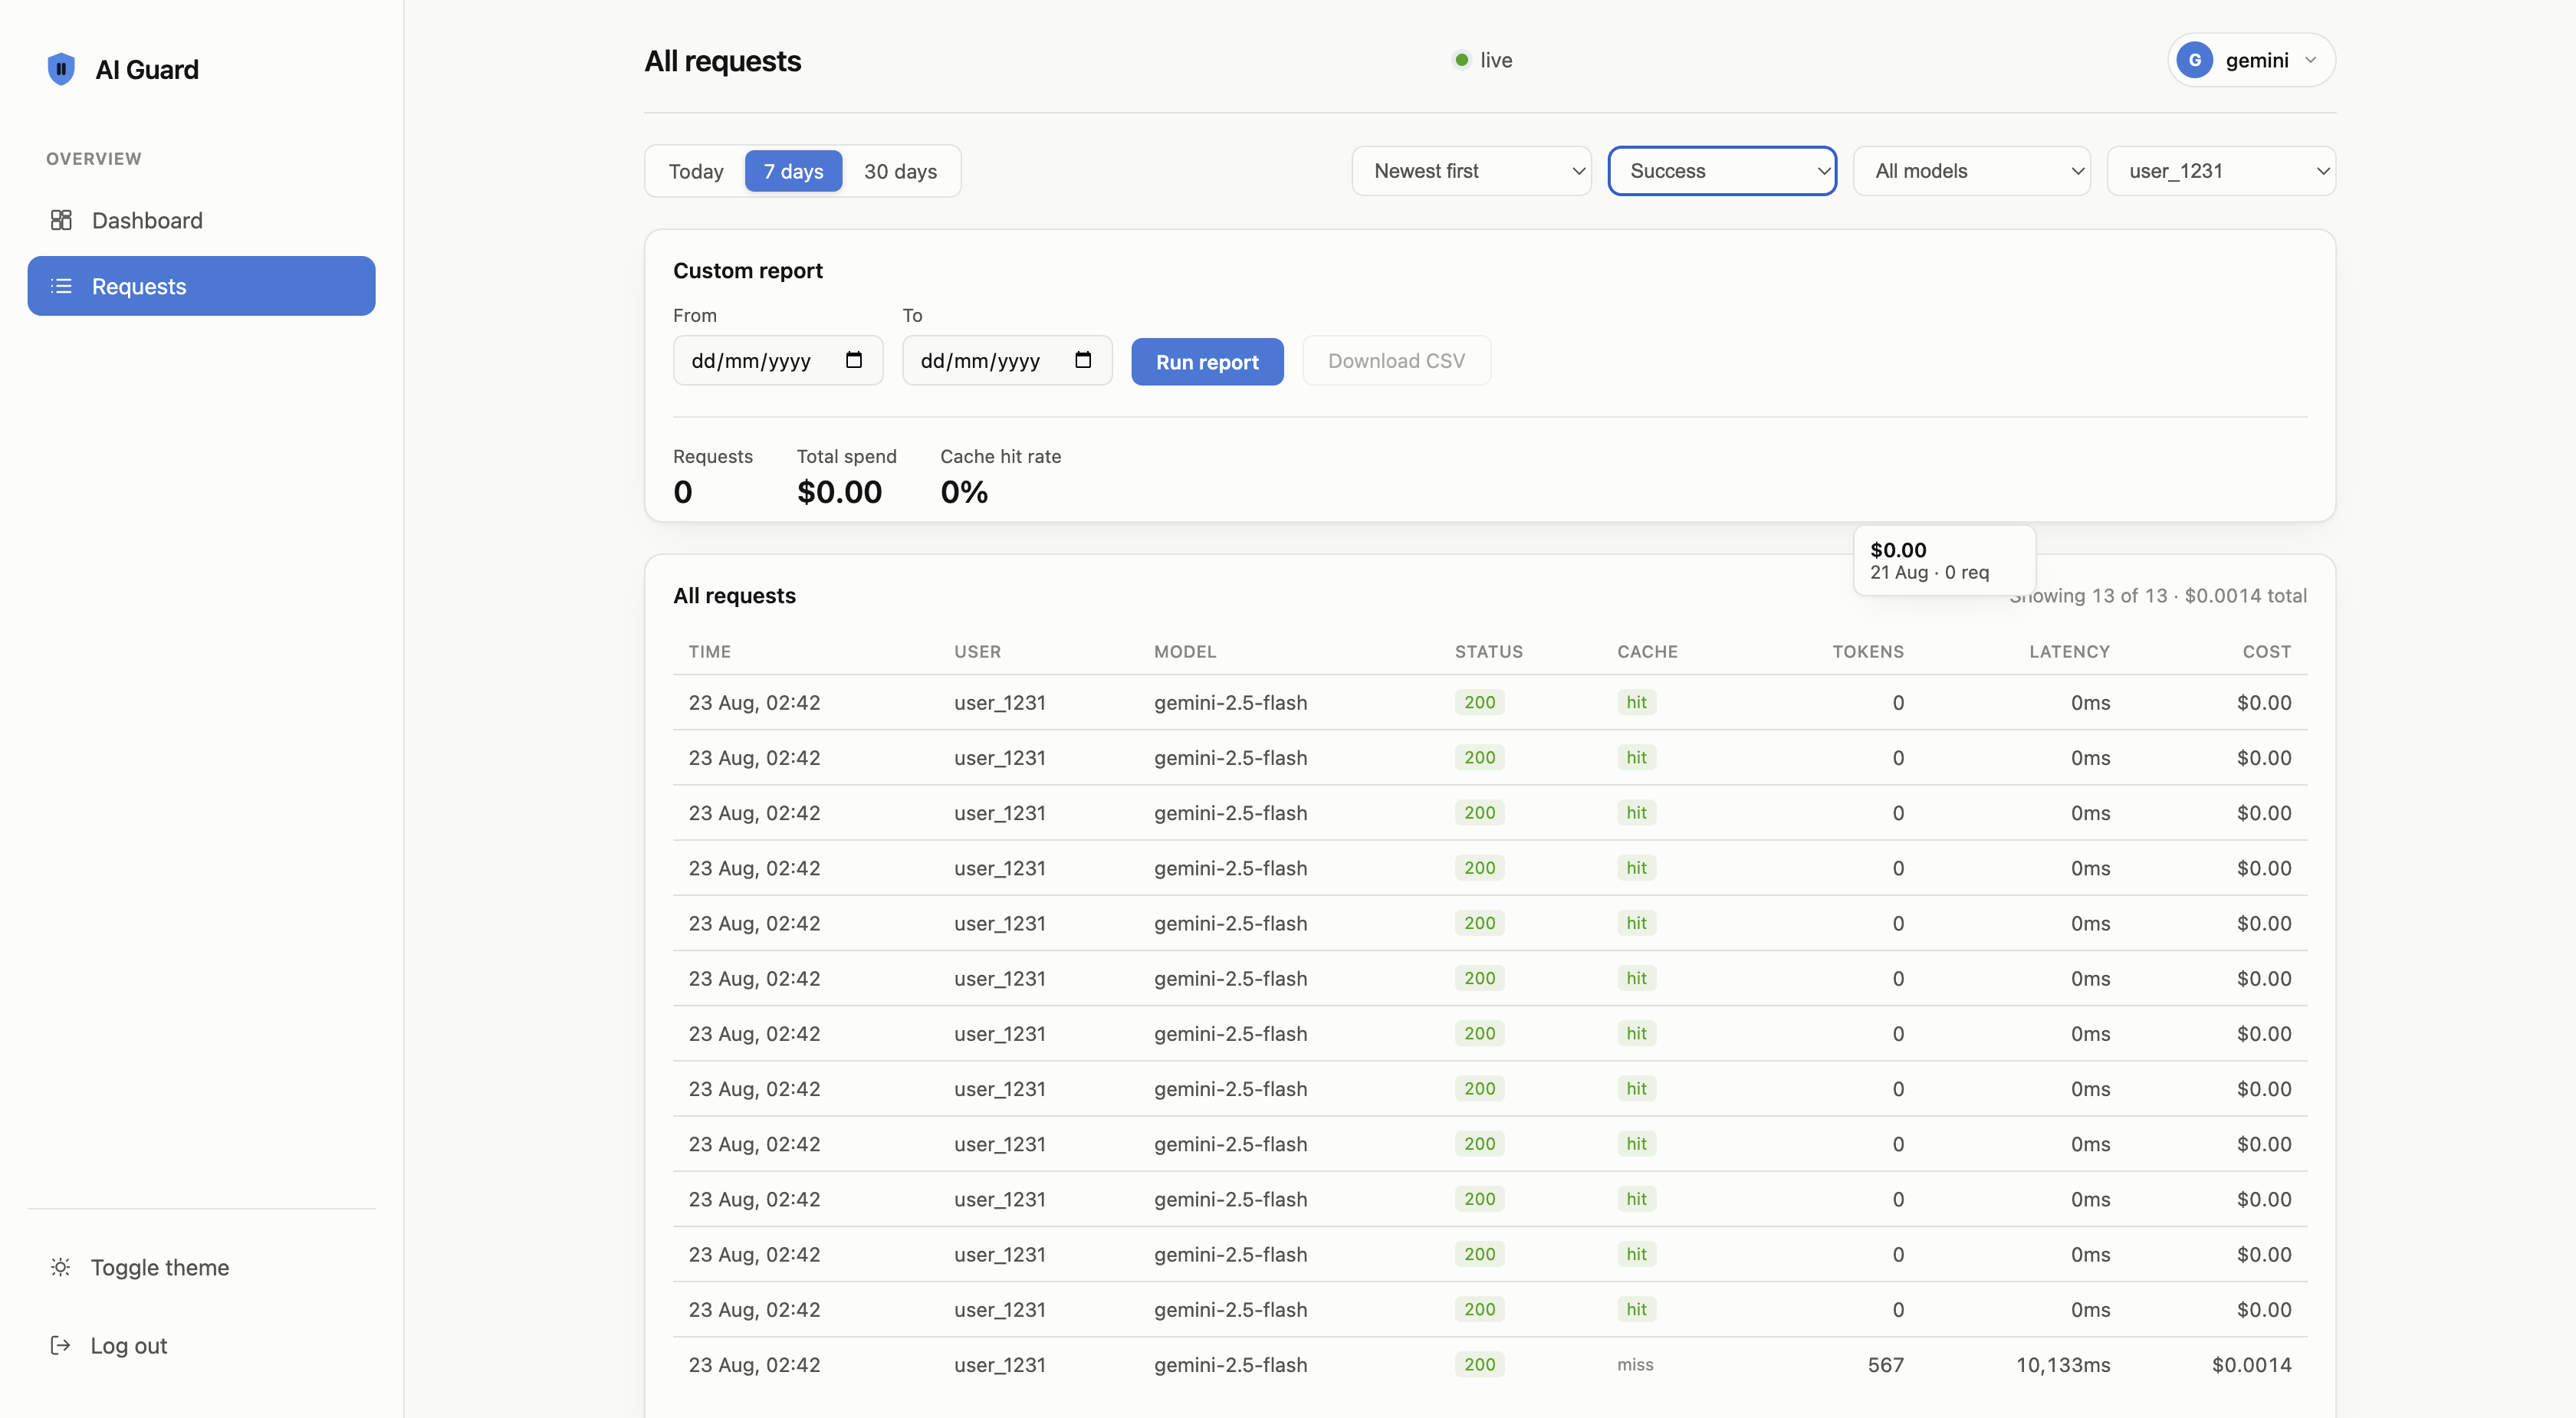Click the hit badge in the first row
The image size is (2576, 1418).
[1636, 702]
